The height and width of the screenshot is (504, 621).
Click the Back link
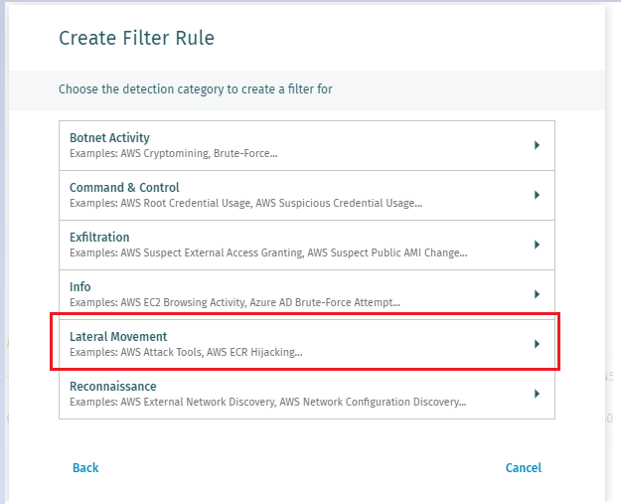click(x=85, y=467)
